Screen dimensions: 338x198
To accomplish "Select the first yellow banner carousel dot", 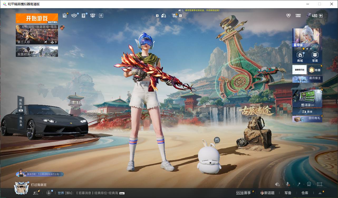I will (x=303, y=49).
